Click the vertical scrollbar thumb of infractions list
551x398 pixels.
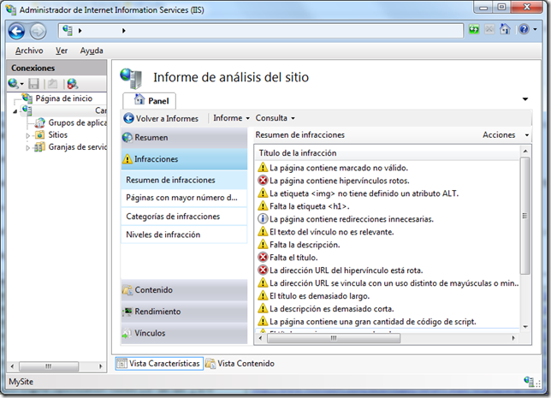click(x=525, y=216)
